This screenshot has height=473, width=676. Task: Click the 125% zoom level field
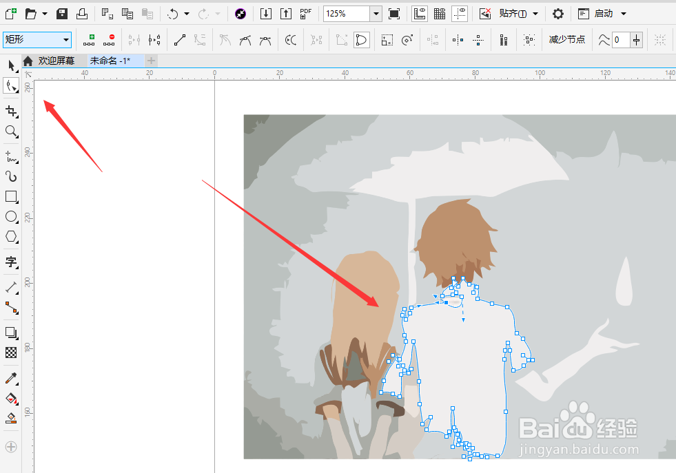(347, 14)
